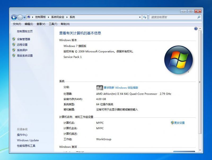Click 要求刷新 Windows 体验指数 link
Screen dimensions: 212x160
121,88
